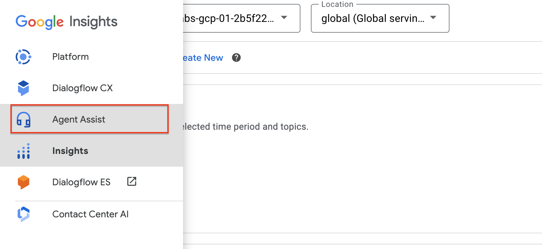Select Agent Assist menu item
542x249 pixels.
pyautogui.click(x=79, y=119)
